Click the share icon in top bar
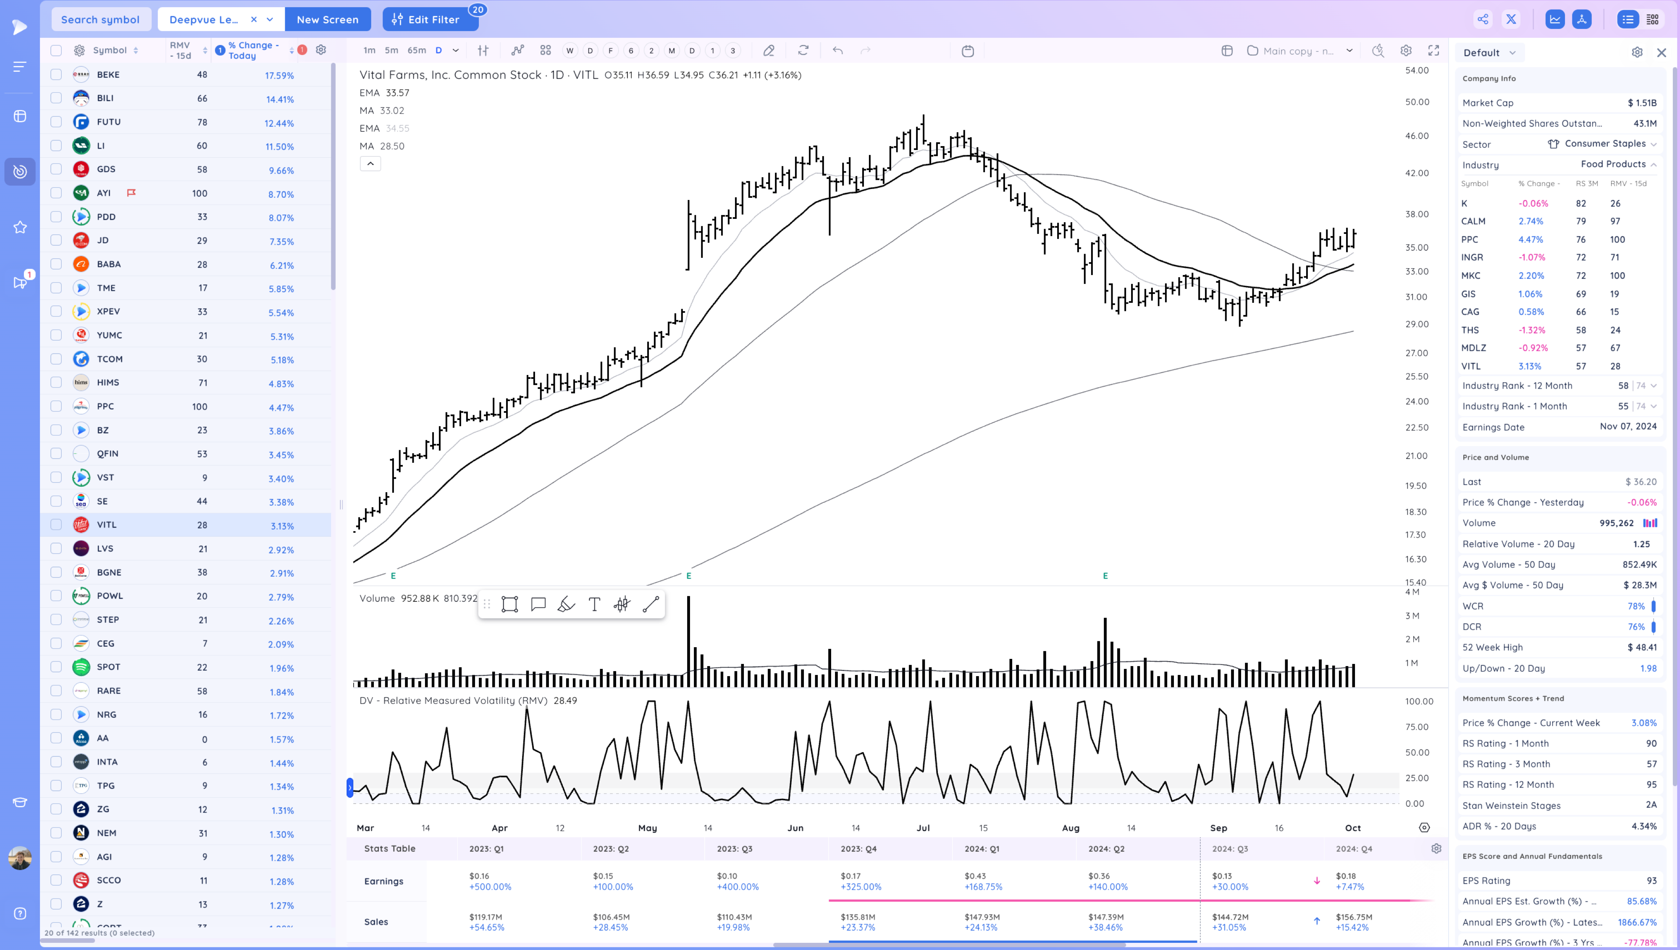 coord(1482,20)
